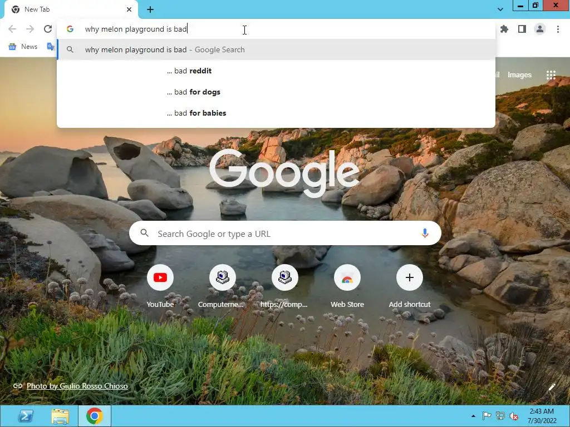Expand the tab search chevron
570x427 pixels.
pyautogui.click(x=500, y=9)
